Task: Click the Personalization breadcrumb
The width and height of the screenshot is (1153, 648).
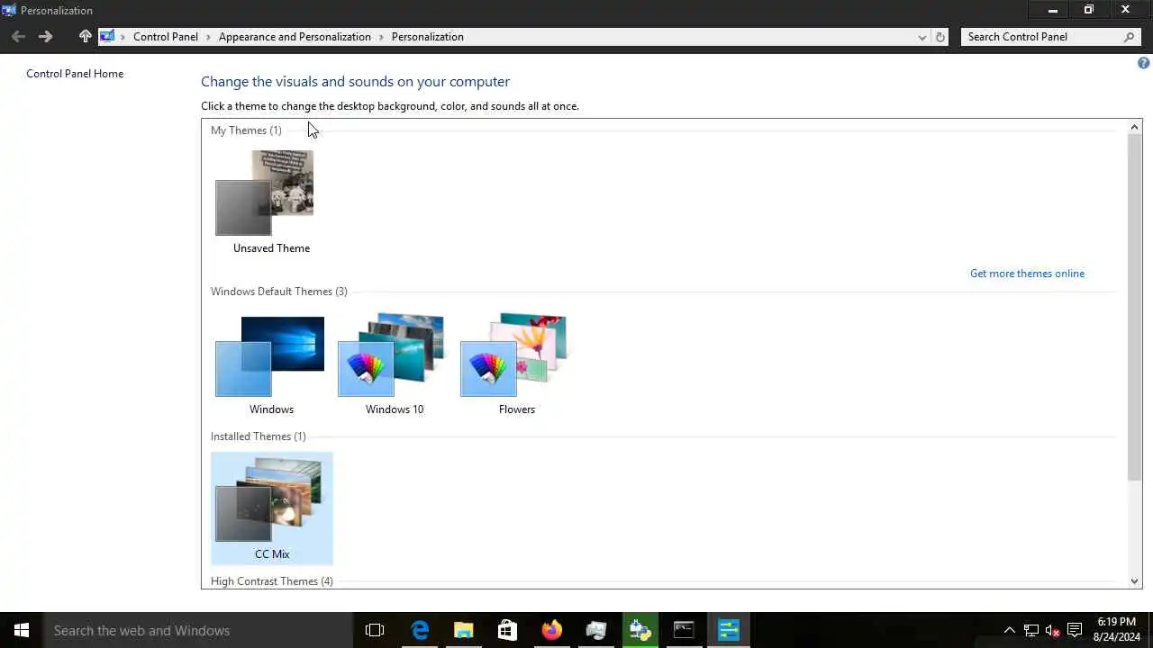Action: [x=428, y=37]
